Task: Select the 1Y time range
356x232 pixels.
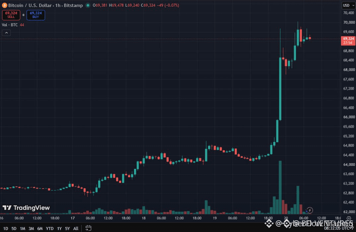Action: pyautogui.click(x=59, y=228)
